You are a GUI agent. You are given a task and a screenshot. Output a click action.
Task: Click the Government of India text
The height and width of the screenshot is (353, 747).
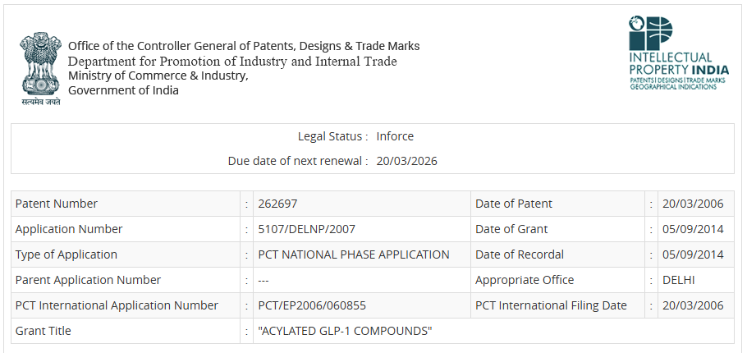tap(123, 90)
